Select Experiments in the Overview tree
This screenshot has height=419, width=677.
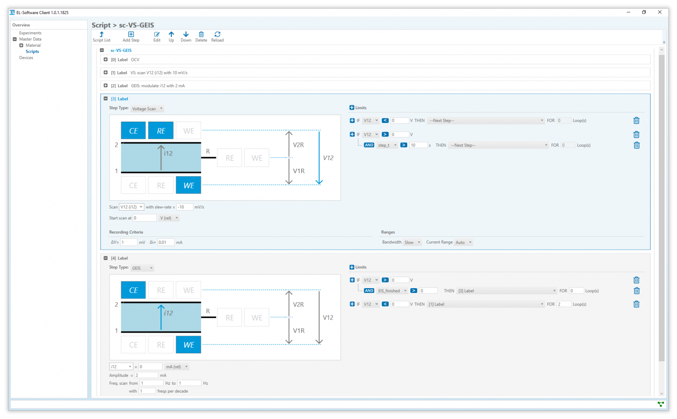[x=30, y=33]
